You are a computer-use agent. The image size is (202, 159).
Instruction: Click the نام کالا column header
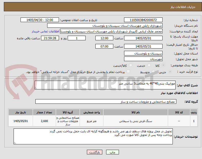[x=136, y=112]
